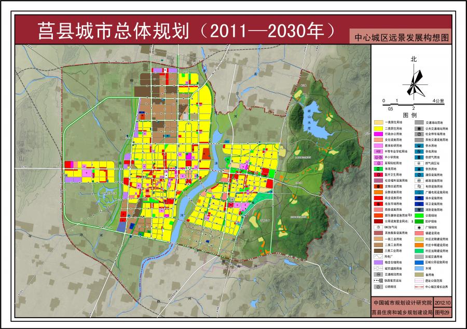
Task: Click the 文化设施用地 legend label
Action: click(x=393, y=140)
